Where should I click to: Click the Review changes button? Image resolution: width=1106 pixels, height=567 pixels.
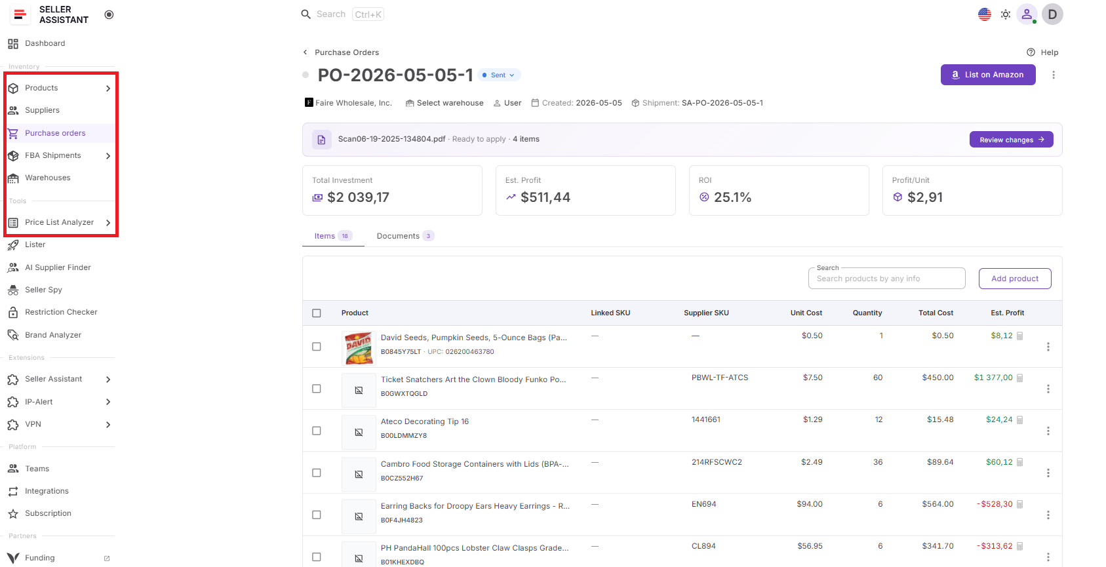pos(1011,140)
